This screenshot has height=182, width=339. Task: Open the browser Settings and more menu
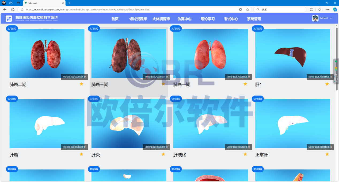328,9
